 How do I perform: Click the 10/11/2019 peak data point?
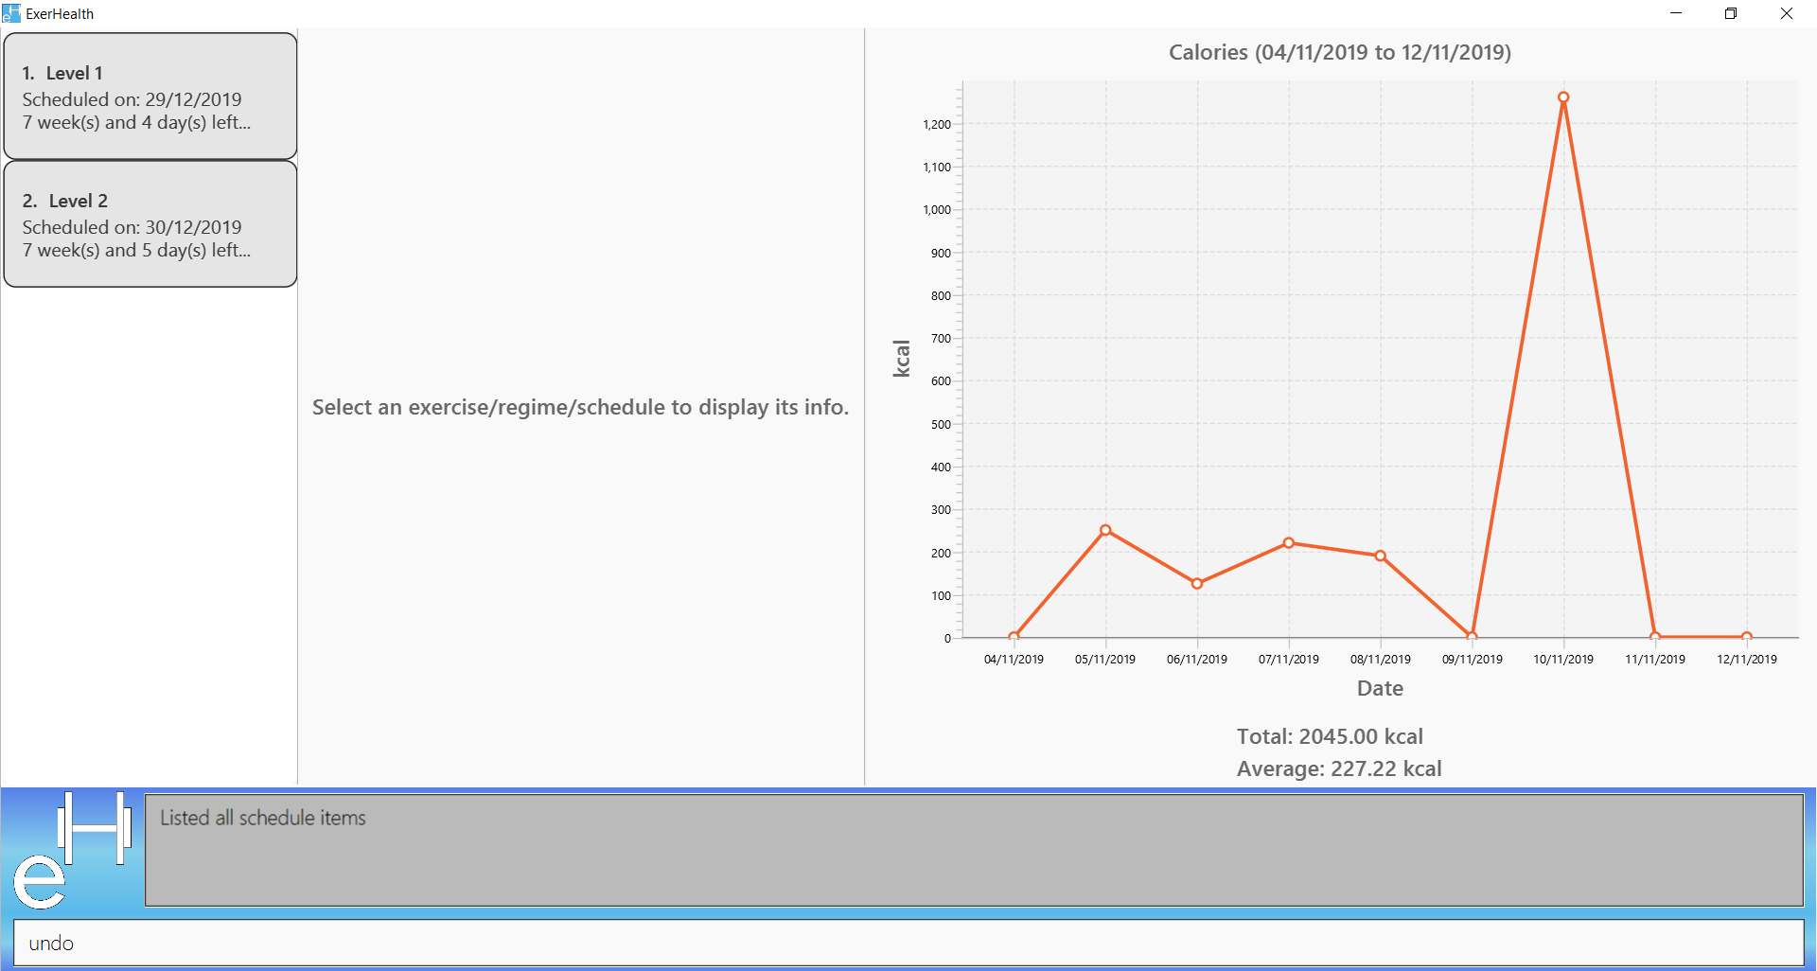1563,97
